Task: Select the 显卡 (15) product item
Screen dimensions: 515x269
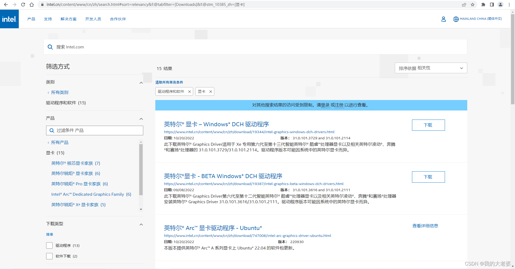Action: 55,153
